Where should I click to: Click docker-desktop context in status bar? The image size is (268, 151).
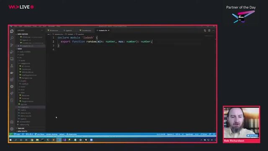pyautogui.click(x=52, y=134)
